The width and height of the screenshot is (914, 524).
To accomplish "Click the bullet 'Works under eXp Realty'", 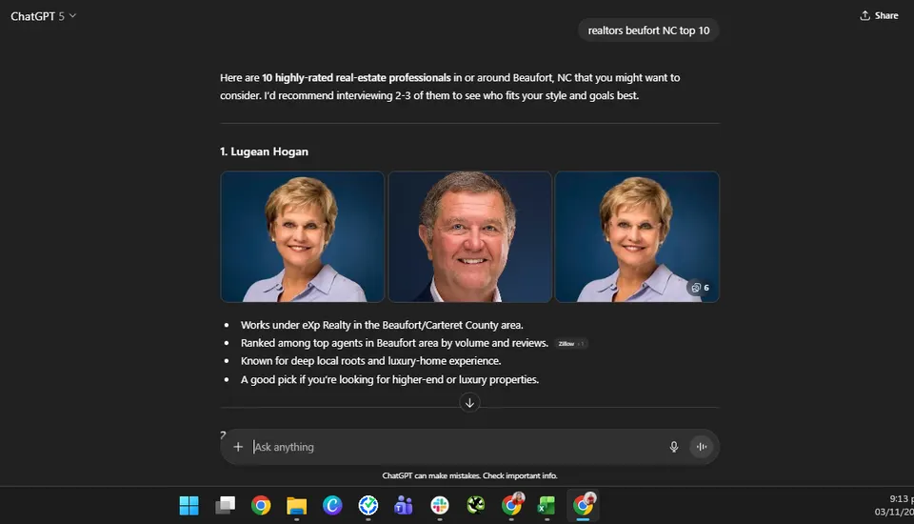I will tap(382, 325).
